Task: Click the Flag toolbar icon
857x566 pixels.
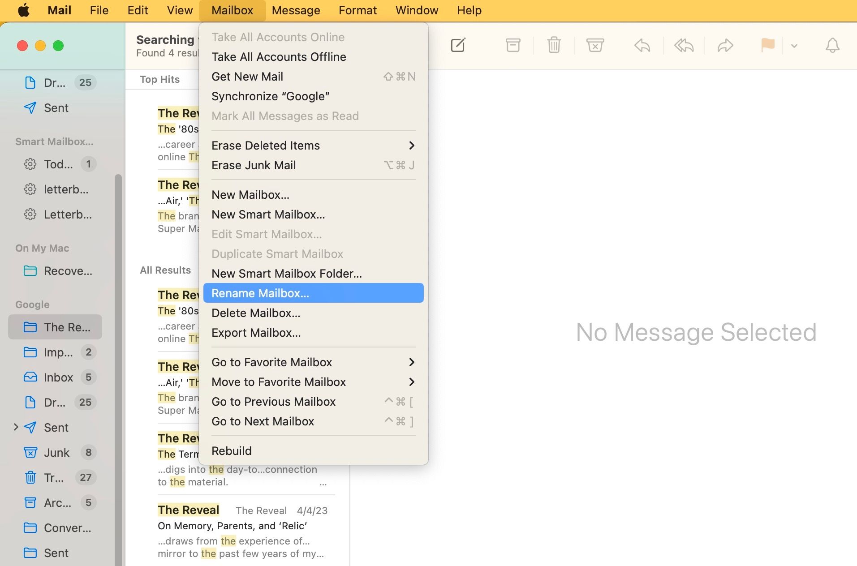Action: pyautogui.click(x=767, y=45)
